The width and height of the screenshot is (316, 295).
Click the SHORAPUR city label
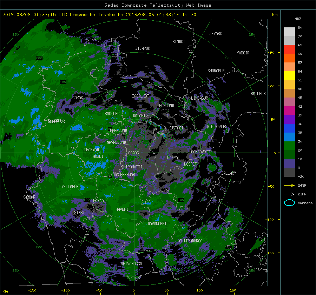(216, 71)
